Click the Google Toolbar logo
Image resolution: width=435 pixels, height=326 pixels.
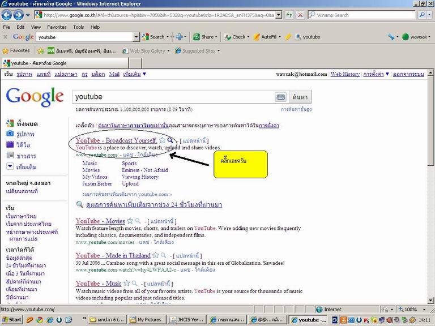23,37
